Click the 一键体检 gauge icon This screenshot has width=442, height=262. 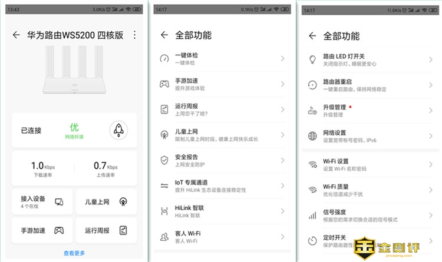[x=164, y=59]
